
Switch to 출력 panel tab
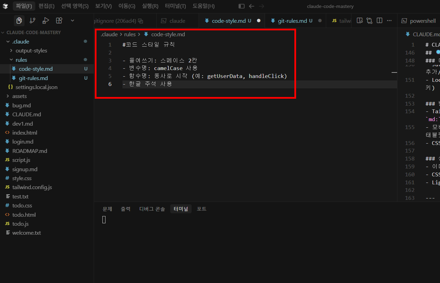tap(126, 209)
